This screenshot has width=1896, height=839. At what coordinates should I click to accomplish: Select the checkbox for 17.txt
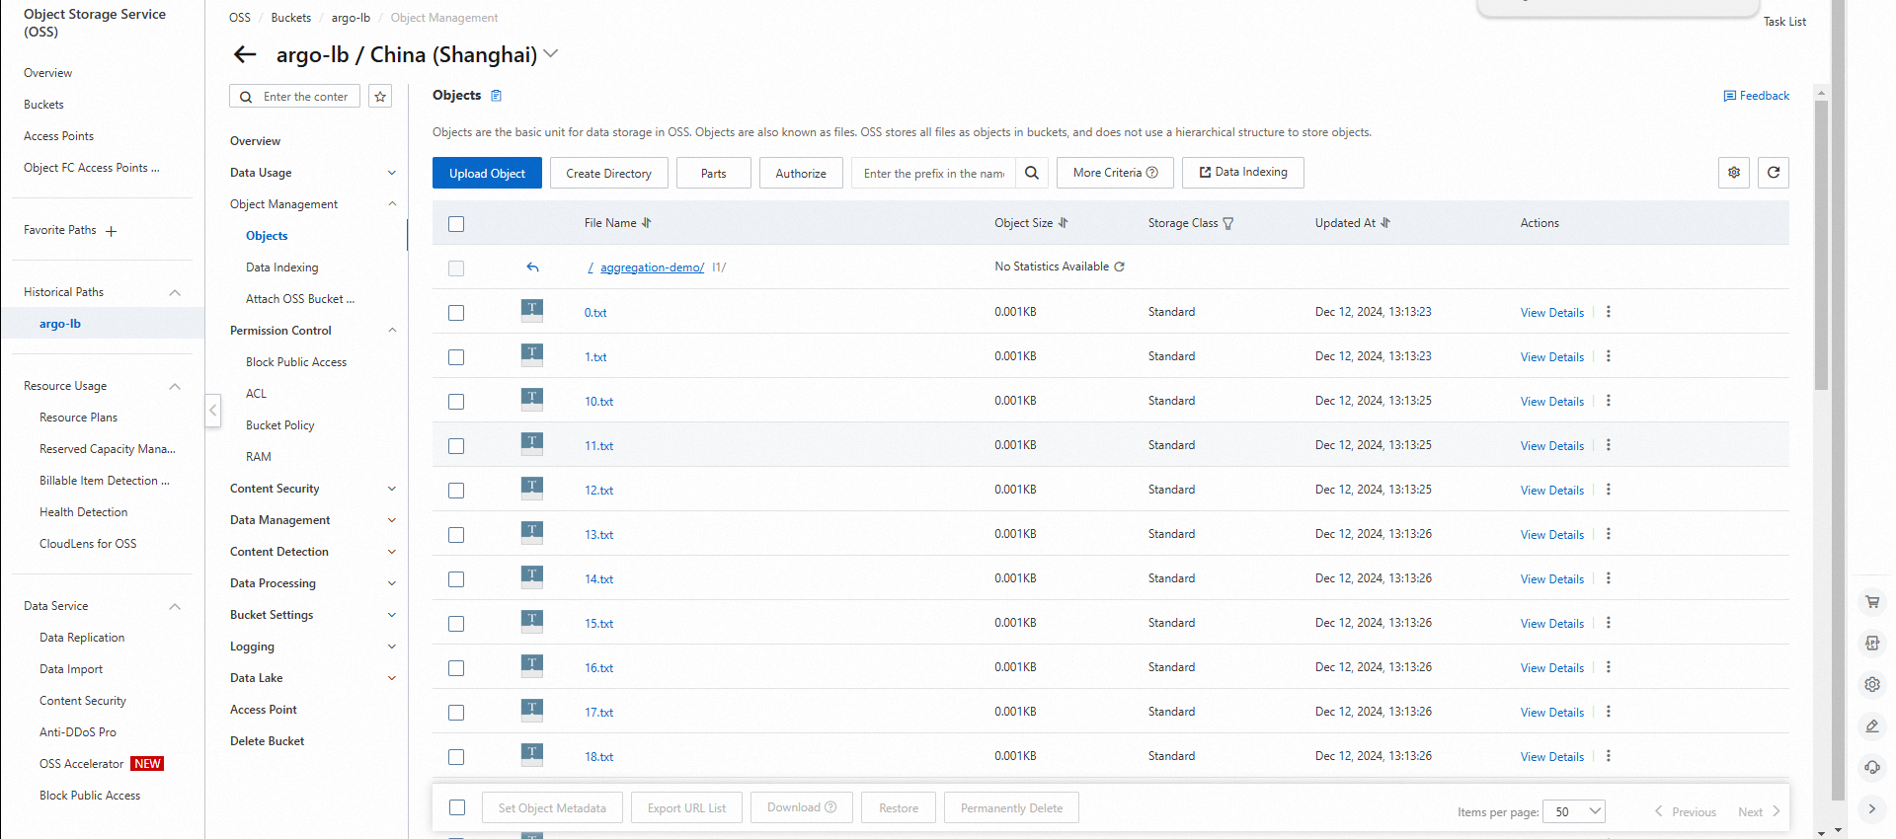[x=456, y=713]
